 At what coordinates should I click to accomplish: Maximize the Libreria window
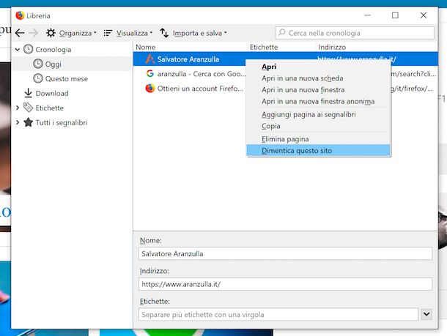point(395,15)
